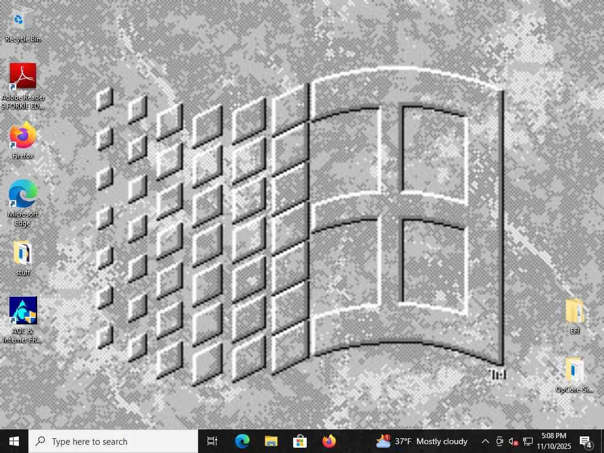Click the Type here to search box
The image size is (604, 453).
pos(113,441)
